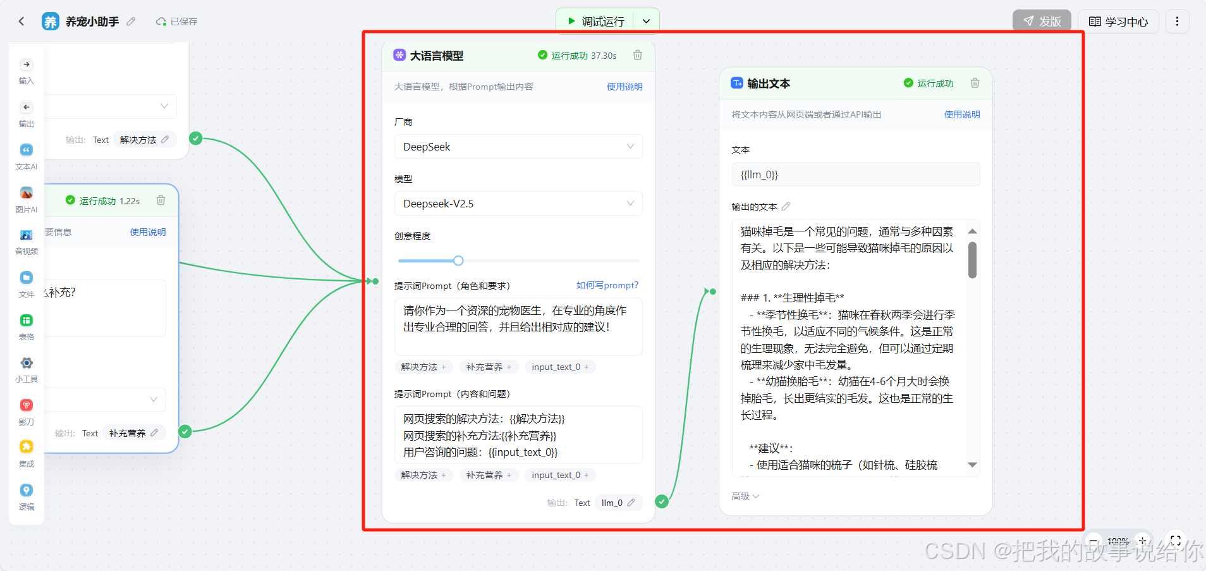Screen dimensions: 1206x571
Task: Click the output text scrollbar thumb
Action: coord(972,260)
